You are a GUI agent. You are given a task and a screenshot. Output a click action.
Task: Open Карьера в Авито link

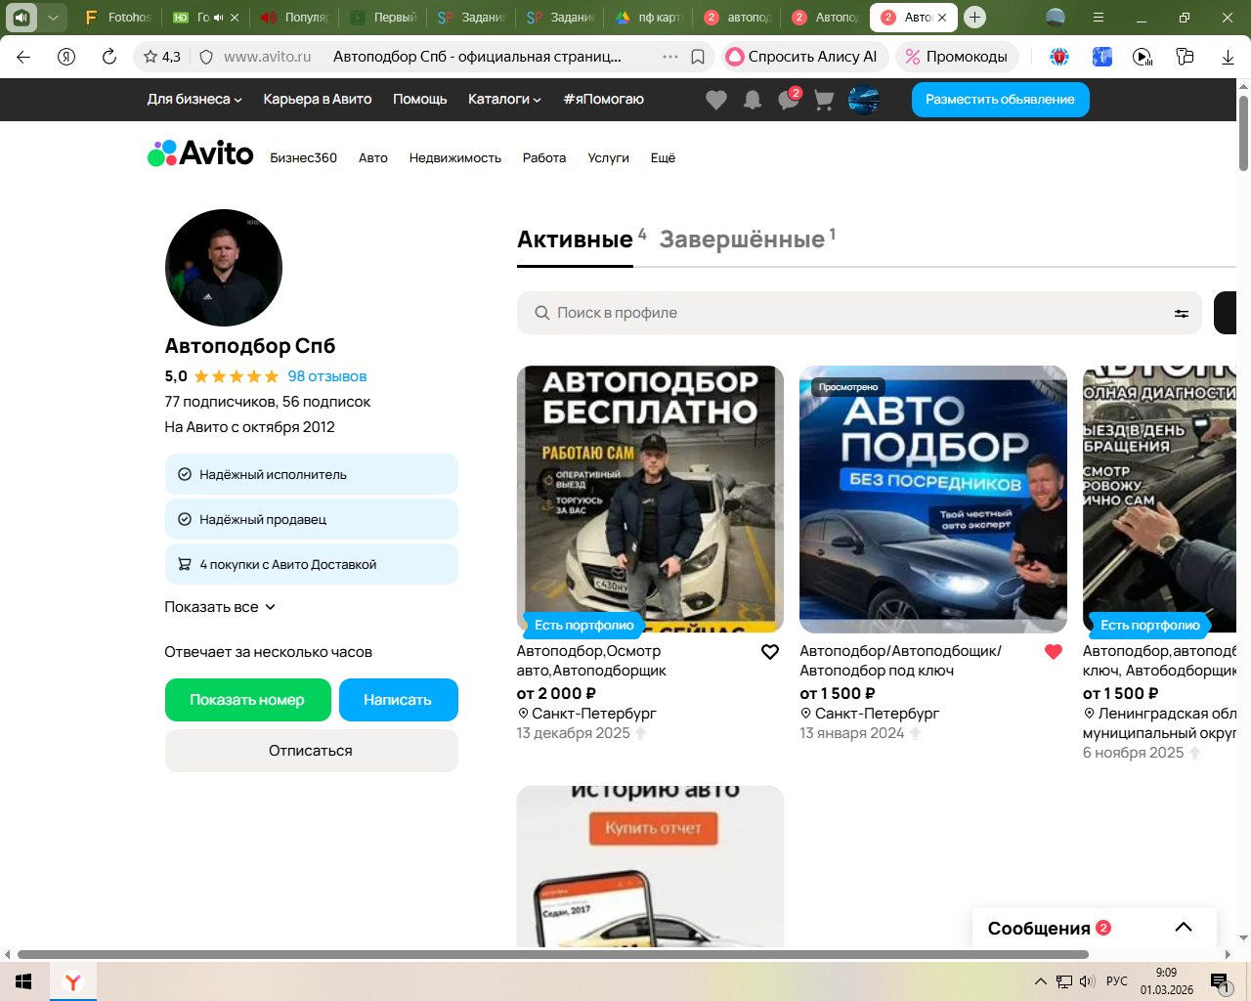pyautogui.click(x=318, y=100)
